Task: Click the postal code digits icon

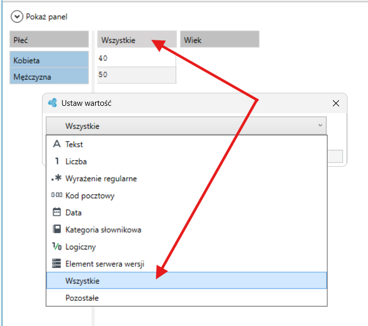Action: pos(57,195)
